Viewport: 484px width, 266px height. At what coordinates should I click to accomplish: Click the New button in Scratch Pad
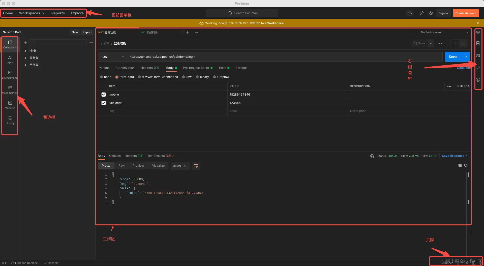point(75,32)
